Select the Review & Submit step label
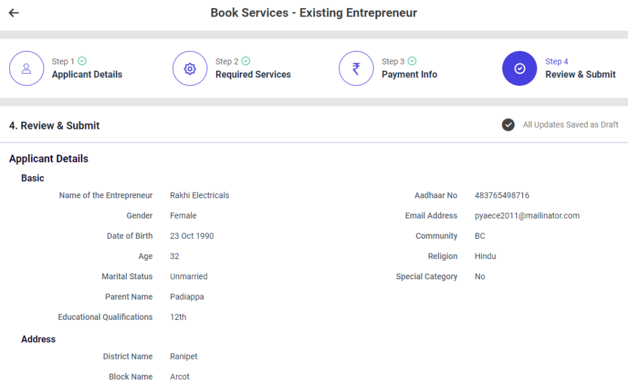The height and width of the screenshot is (383, 628). point(580,74)
